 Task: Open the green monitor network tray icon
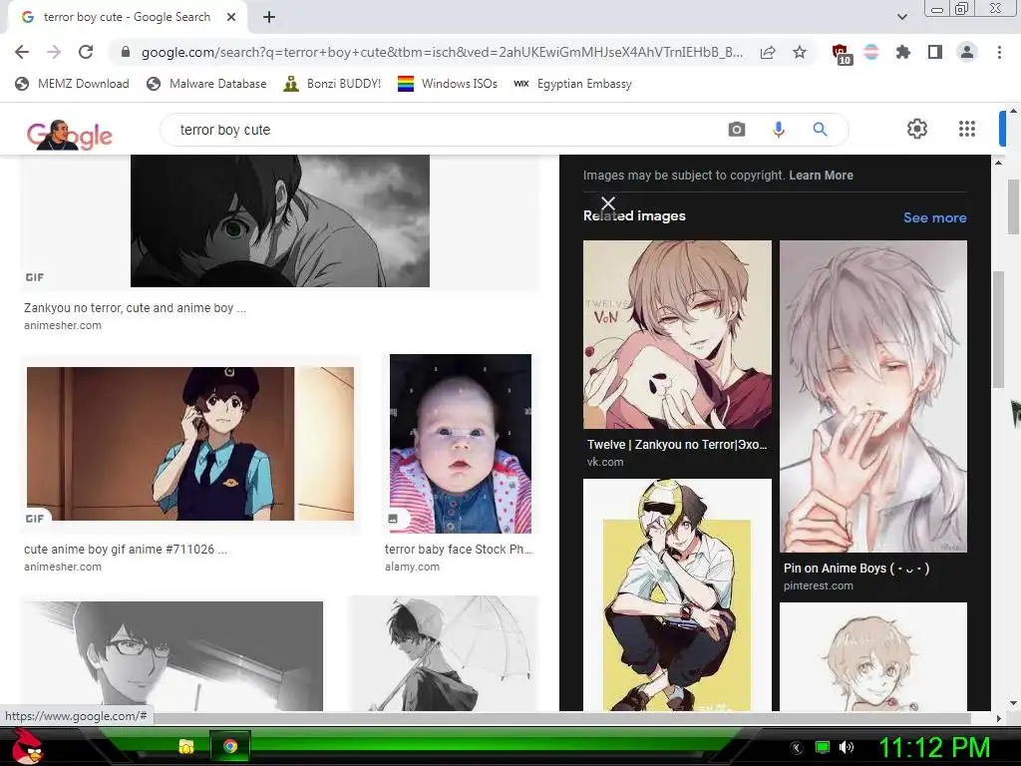(823, 747)
